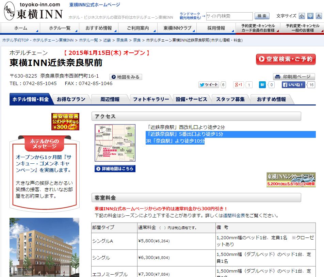This screenshot has height=277, width=324.
Task: Click the highlighted JR「奈良駅」より徒歩10分 line
Action: tap(175, 141)
